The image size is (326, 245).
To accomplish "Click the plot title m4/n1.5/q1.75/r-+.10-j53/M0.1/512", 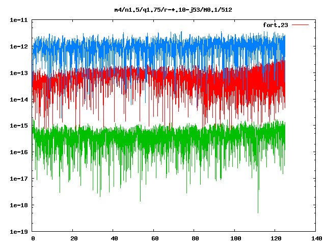I will click(x=173, y=10).
